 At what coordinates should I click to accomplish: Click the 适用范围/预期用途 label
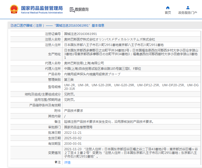point(47,100)
